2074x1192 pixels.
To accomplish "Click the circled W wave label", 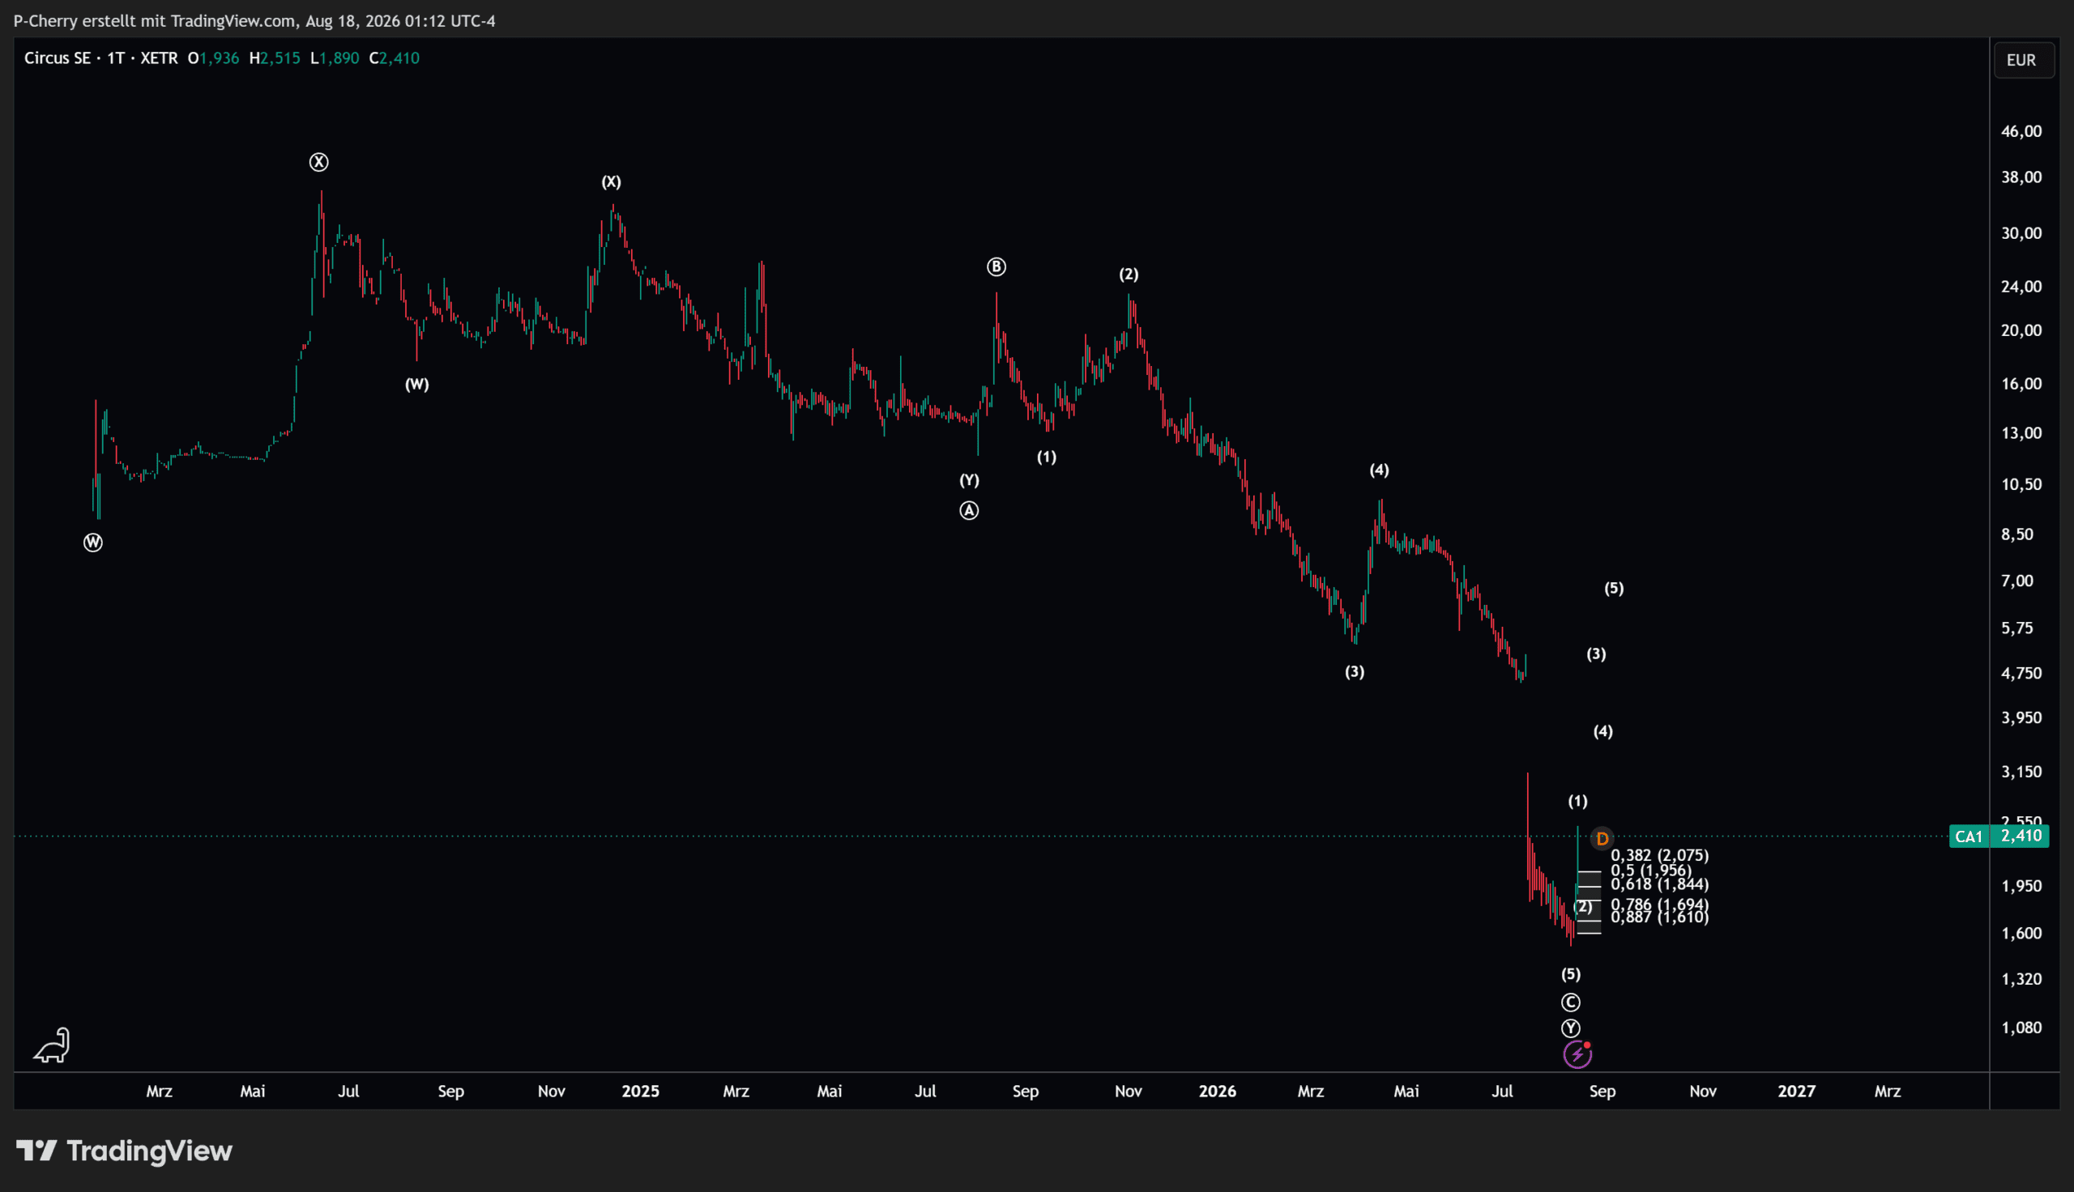I will (92, 542).
